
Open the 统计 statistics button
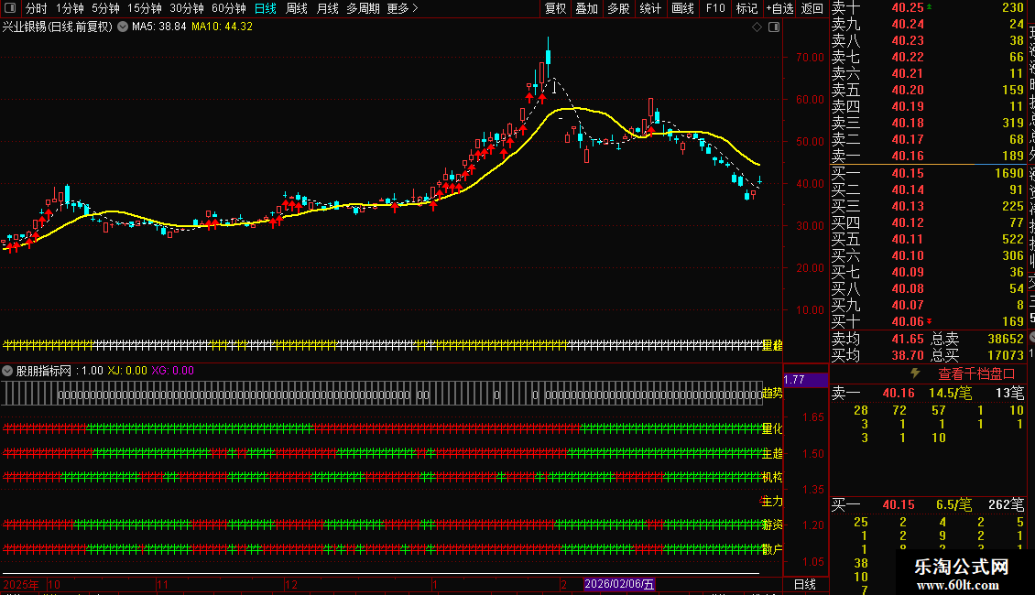point(650,8)
